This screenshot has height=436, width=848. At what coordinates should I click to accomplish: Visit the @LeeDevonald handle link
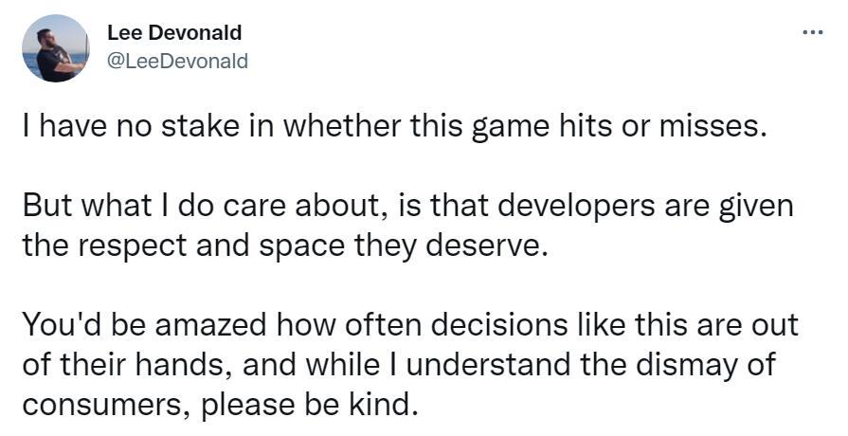tap(177, 60)
